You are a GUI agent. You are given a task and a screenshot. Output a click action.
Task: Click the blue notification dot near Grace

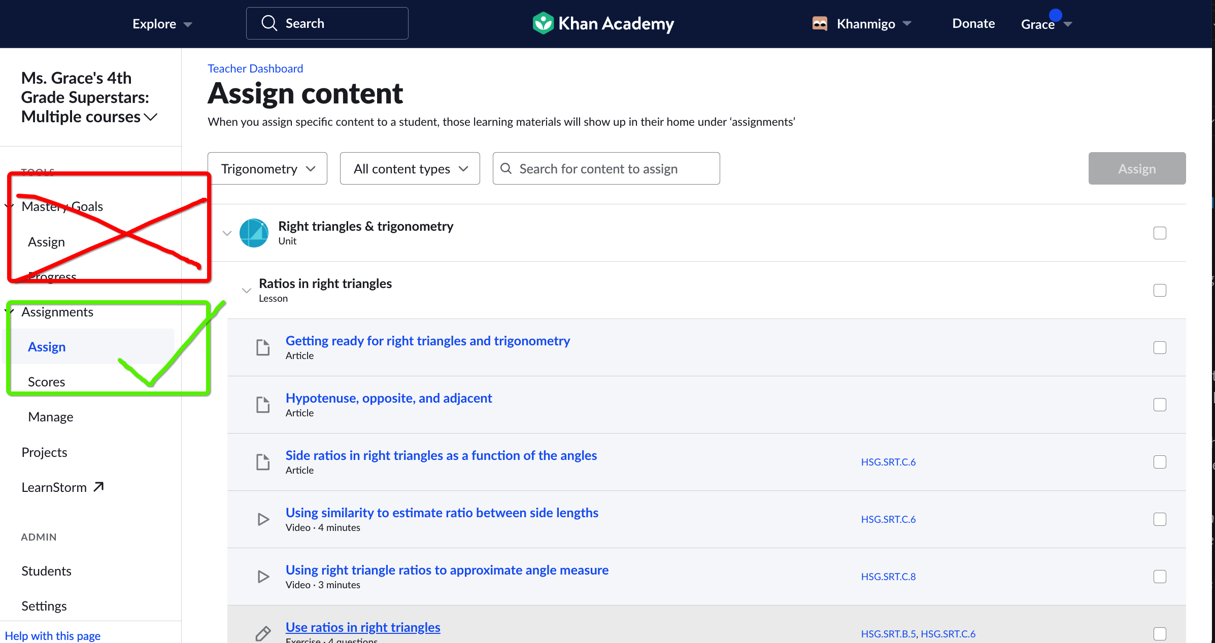pos(1055,15)
